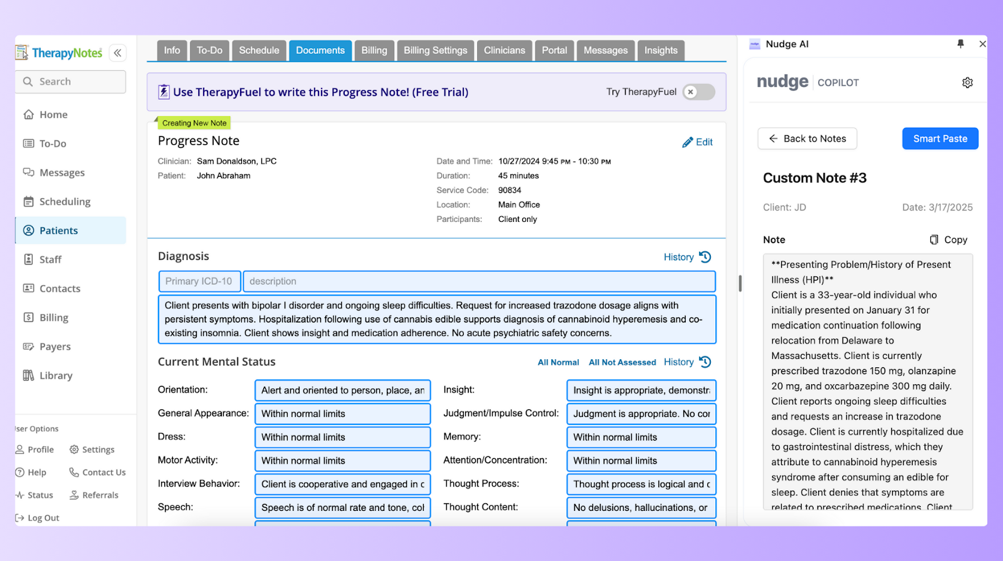Image resolution: width=1003 pixels, height=561 pixels.
Task: Click the Nudge AI panel logo icon
Action: coord(755,44)
